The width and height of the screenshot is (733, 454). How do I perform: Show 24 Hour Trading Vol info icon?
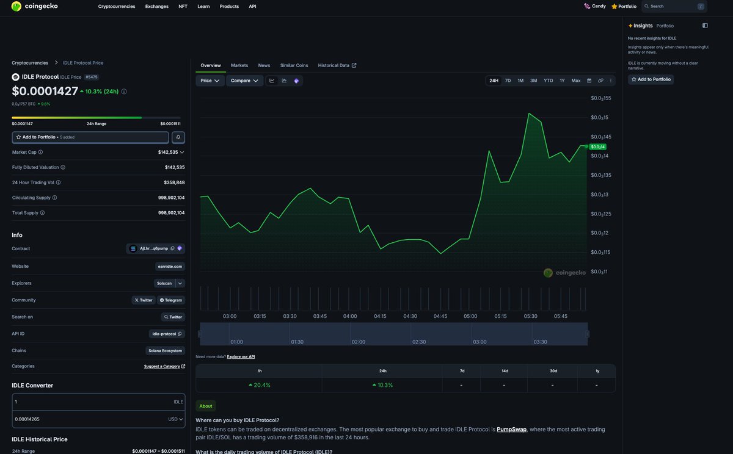point(58,182)
